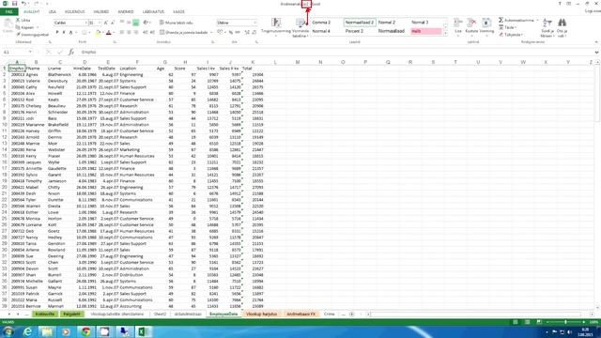Click Ühenda ja joonda keskele (Merge & Center)

click(x=184, y=33)
